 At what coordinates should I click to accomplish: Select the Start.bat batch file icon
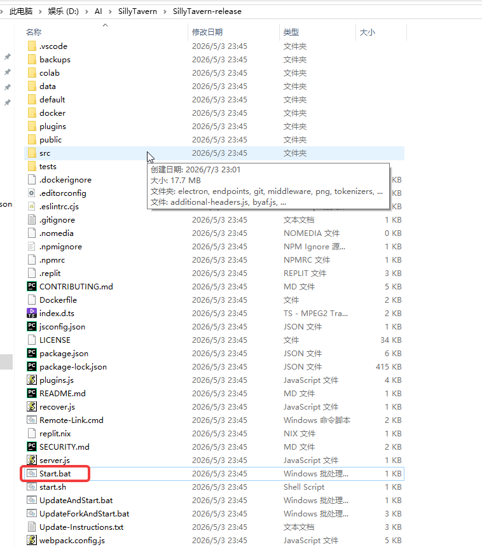tap(32, 473)
